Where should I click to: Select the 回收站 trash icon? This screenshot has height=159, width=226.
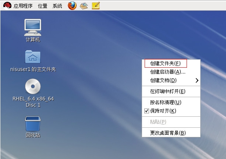[x=33, y=123]
